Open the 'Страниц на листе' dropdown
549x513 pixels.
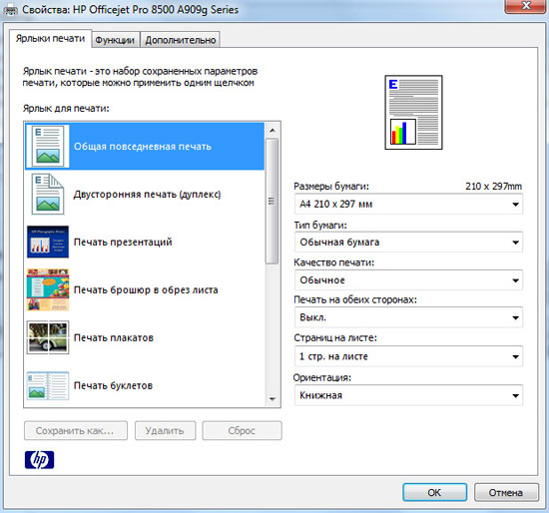coord(408,356)
